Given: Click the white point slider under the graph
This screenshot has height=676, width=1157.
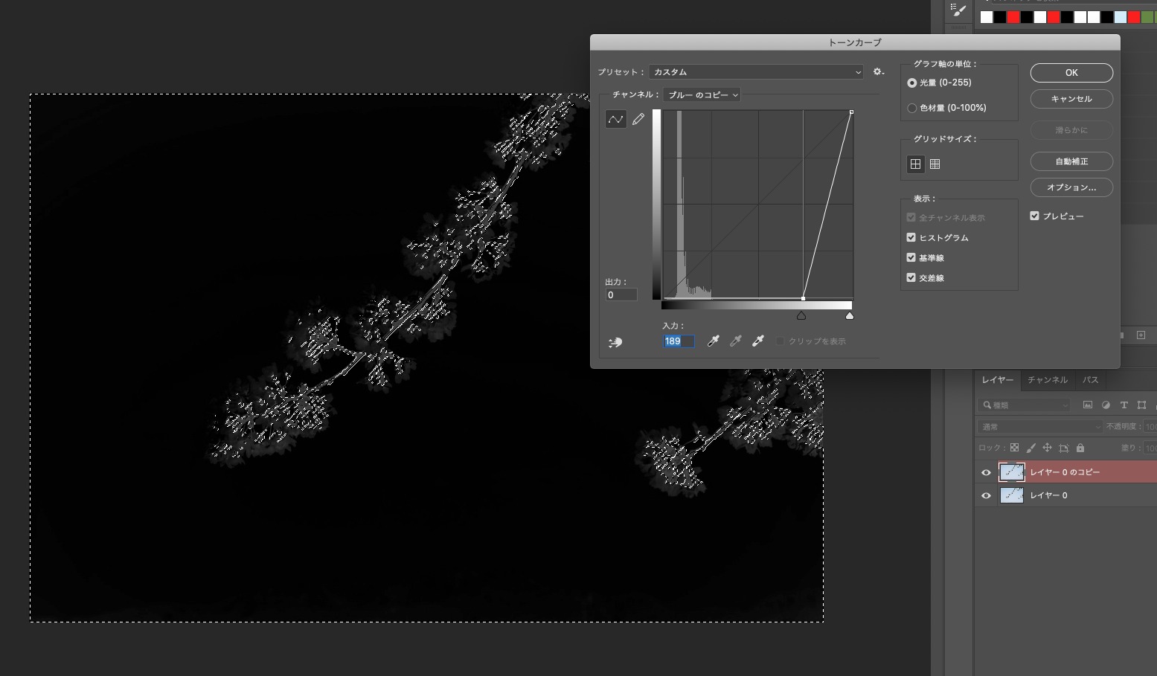Looking at the screenshot, I should tap(850, 316).
